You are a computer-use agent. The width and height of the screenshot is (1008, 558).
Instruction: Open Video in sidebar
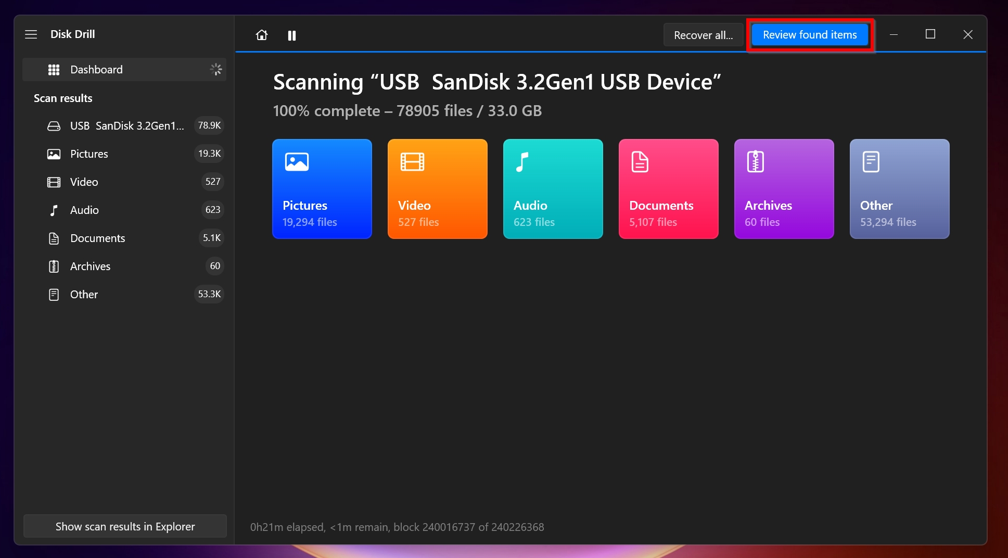(x=124, y=182)
